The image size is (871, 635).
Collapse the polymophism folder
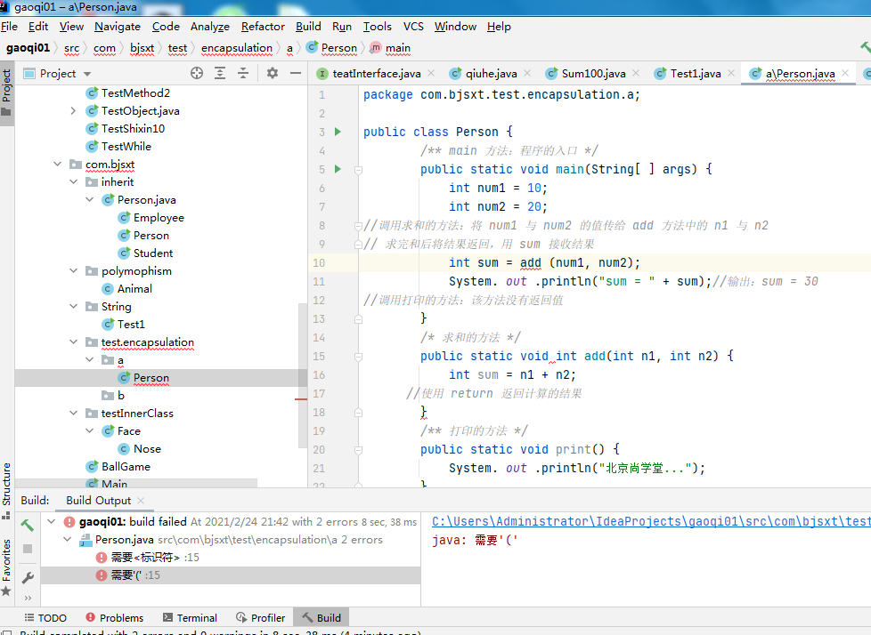(73, 270)
